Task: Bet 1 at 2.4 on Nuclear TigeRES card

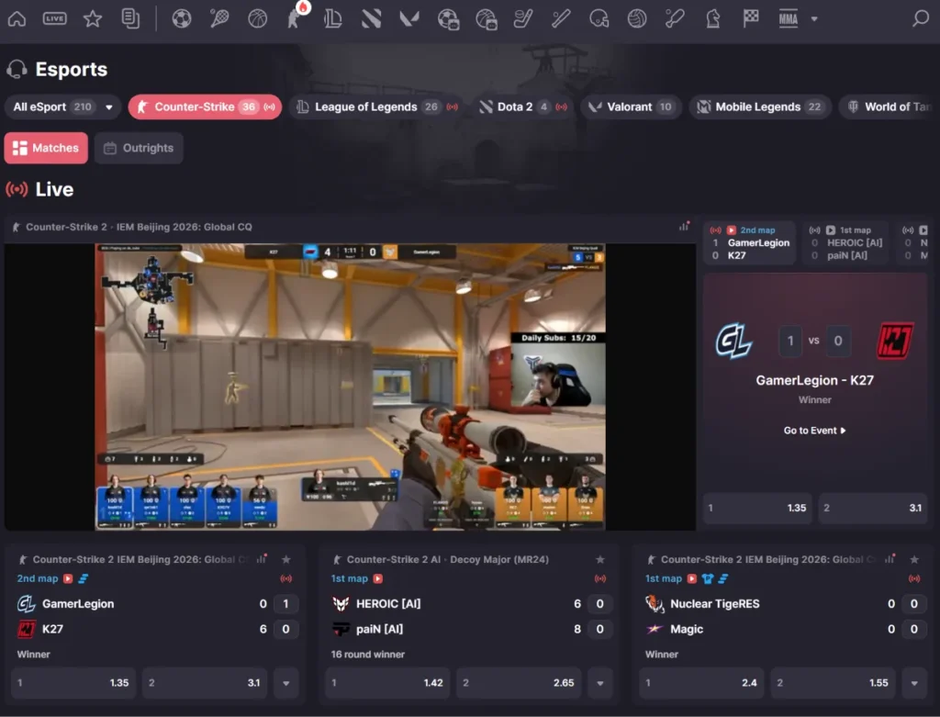Action: (702, 683)
